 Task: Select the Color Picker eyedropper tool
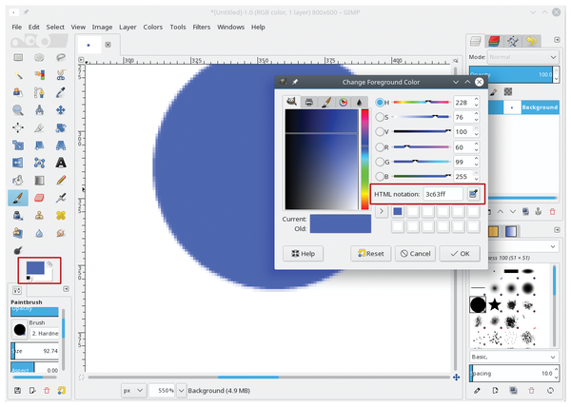click(x=61, y=93)
